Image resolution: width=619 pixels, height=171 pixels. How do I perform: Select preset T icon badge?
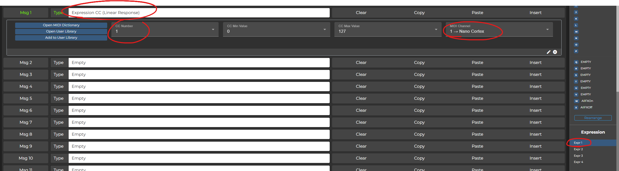pos(576,82)
